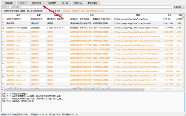
Task: Click the 106.43 MB size cell
Action: pyautogui.click(x=168, y=80)
